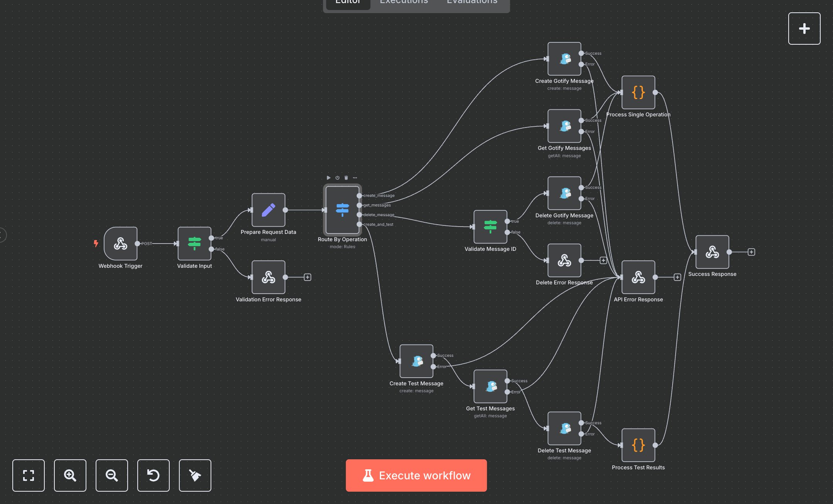Screen dimensions: 833x504
Task: Open the Process Single Operation code node
Action: tap(638, 92)
